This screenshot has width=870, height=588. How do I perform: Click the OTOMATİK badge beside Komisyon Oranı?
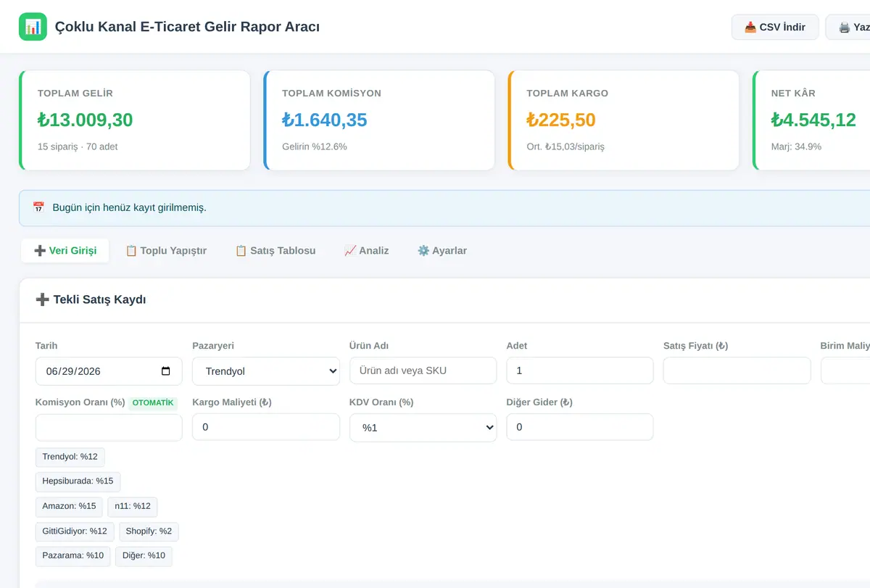pyautogui.click(x=153, y=403)
